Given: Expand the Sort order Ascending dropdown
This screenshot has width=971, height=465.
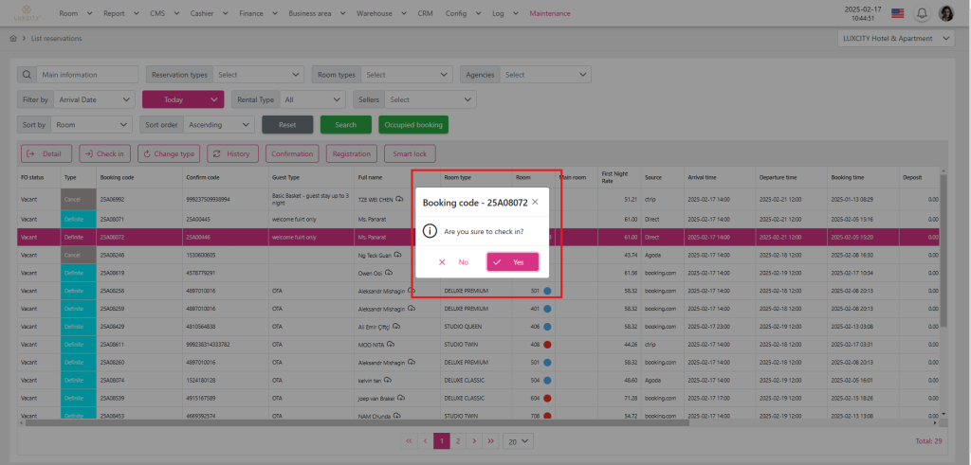Looking at the screenshot, I should tap(220, 124).
